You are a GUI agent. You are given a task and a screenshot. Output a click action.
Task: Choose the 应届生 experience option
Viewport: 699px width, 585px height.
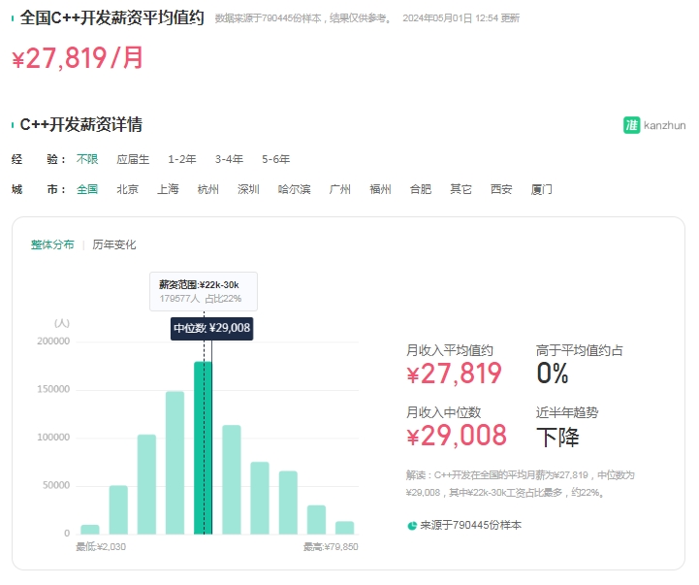coord(133,159)
